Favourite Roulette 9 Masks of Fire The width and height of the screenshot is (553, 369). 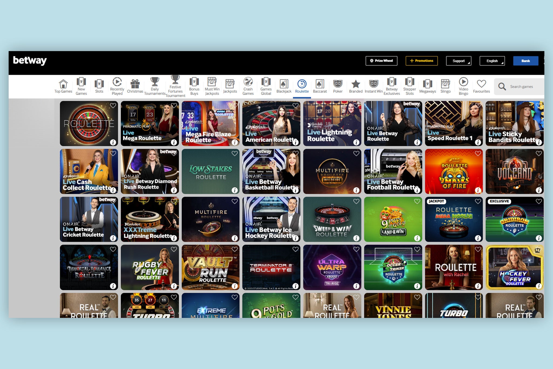tap(478, 154)
